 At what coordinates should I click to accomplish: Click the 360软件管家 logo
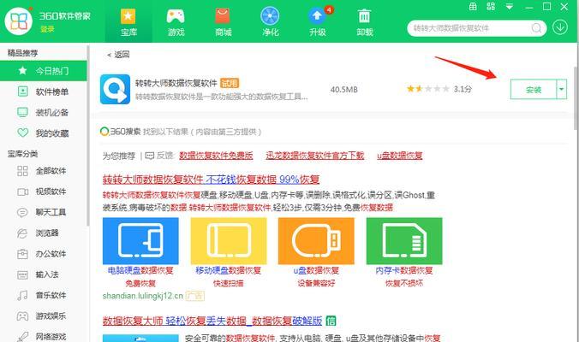[19, 21]
